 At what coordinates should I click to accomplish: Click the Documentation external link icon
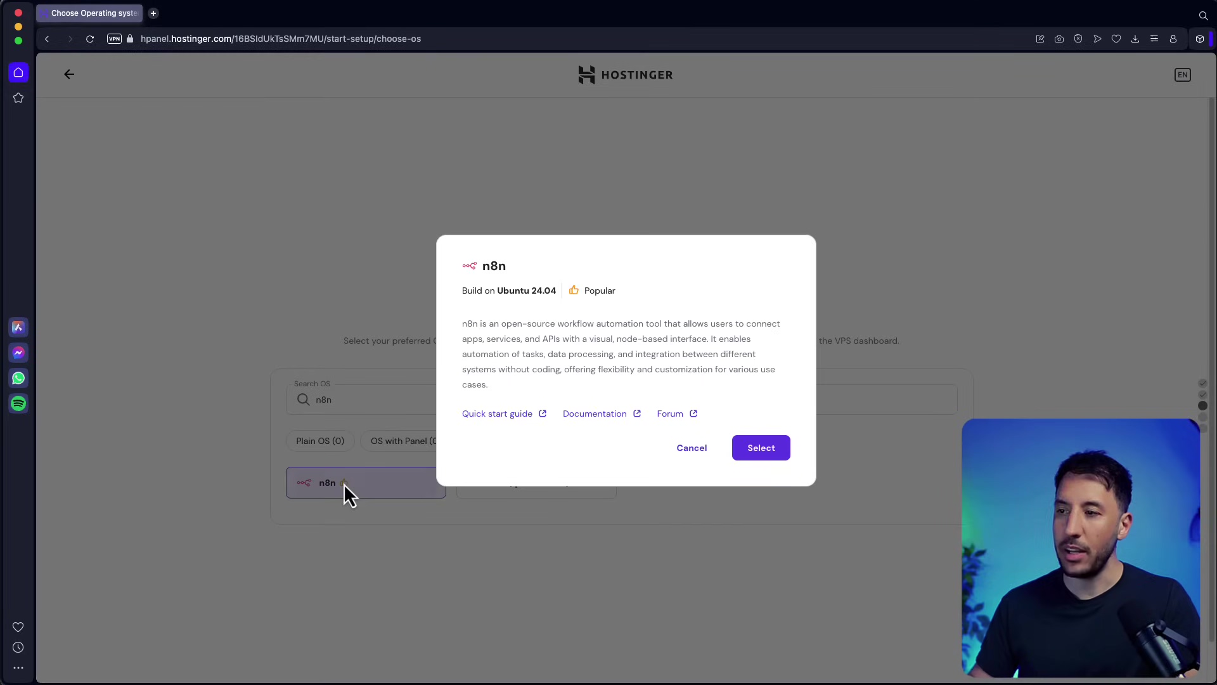637,414
